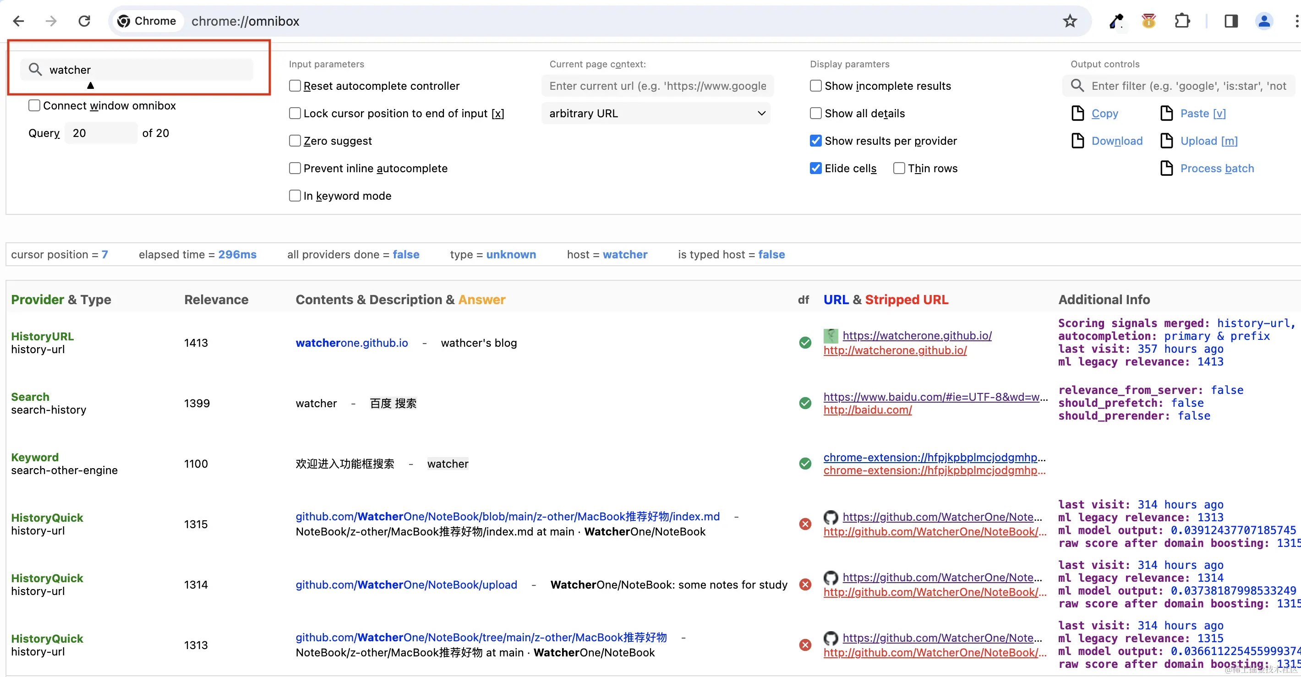The width and height of the screenshot is (1301, 677).
Task: Click the browser back arrow
Action: [x=19, y=21]
